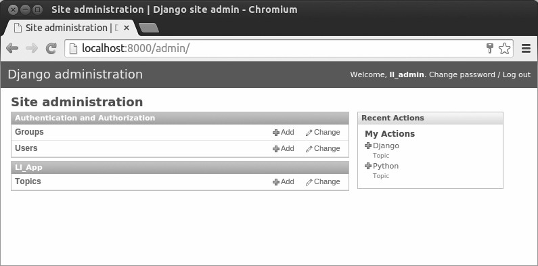Reload the page with the refresh icon
The height and width of the screenshot is (266, 538).
(x=51, y=49)
